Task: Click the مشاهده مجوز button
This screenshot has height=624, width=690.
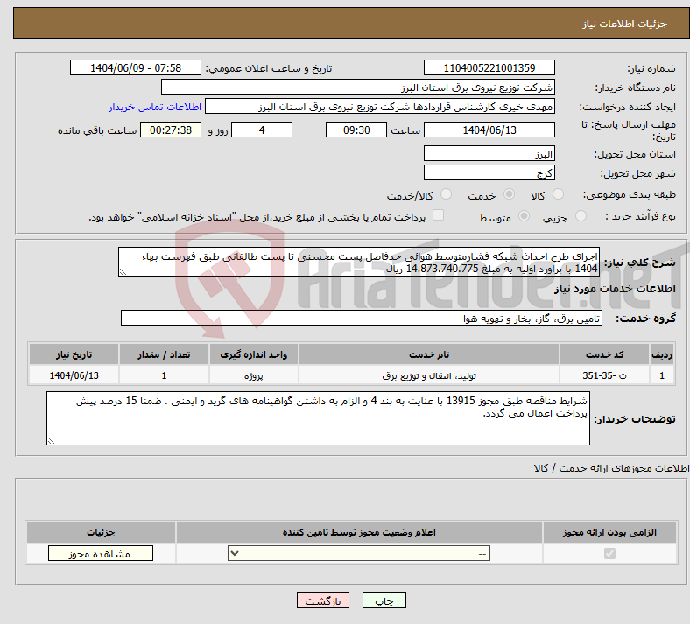Action: coord(101,554)
